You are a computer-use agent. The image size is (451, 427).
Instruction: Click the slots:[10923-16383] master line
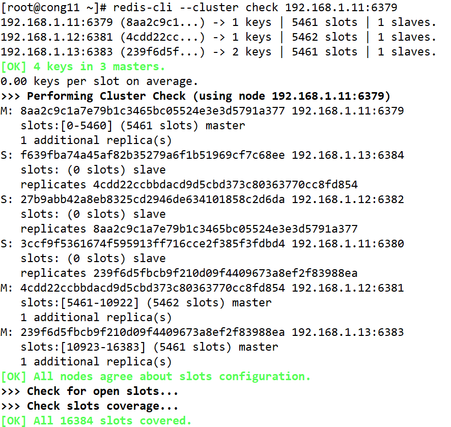(149, 347)
